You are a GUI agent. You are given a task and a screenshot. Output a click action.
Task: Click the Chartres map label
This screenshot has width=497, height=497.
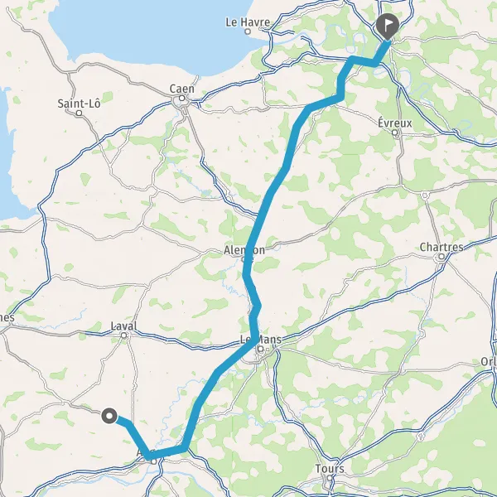(442, 247)
